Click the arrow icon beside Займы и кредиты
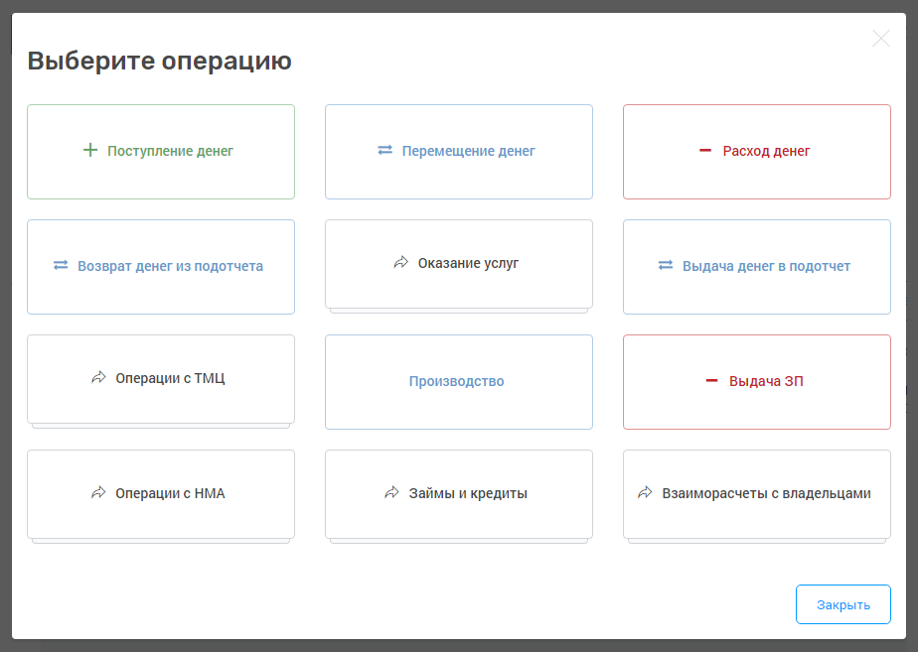 pos(391,493)
